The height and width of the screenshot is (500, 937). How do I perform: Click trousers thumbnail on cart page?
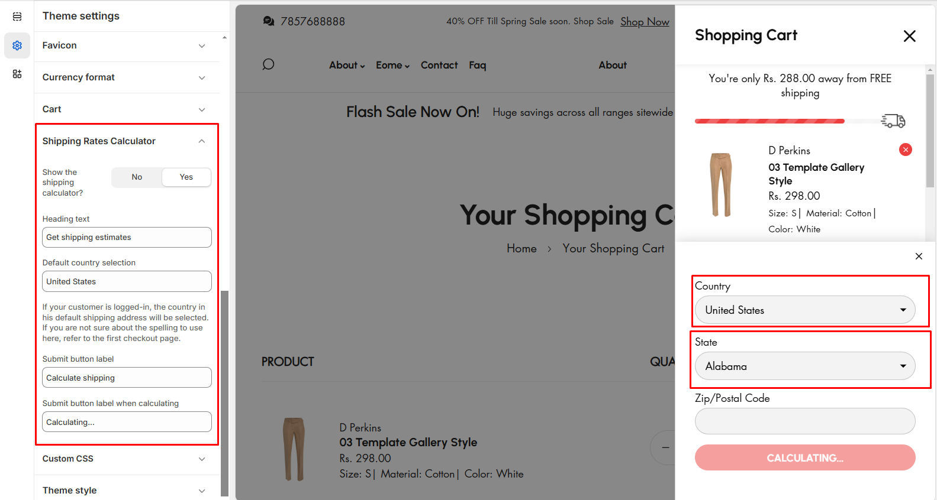pyautogui.click(x=294, y=449)
